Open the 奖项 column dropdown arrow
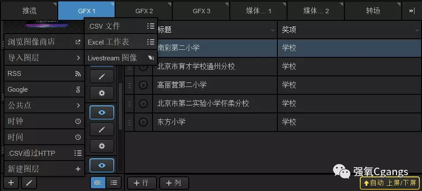The height and width of the screenshot is (191, 422). pyautogui.click(x=417, y=30)
